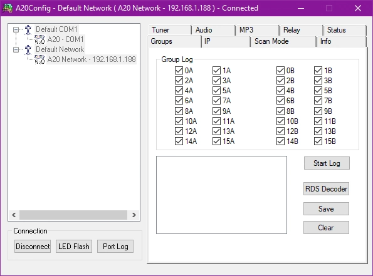
Task: Collapse the Default Network tree node
Action: [x=16, y=49]
